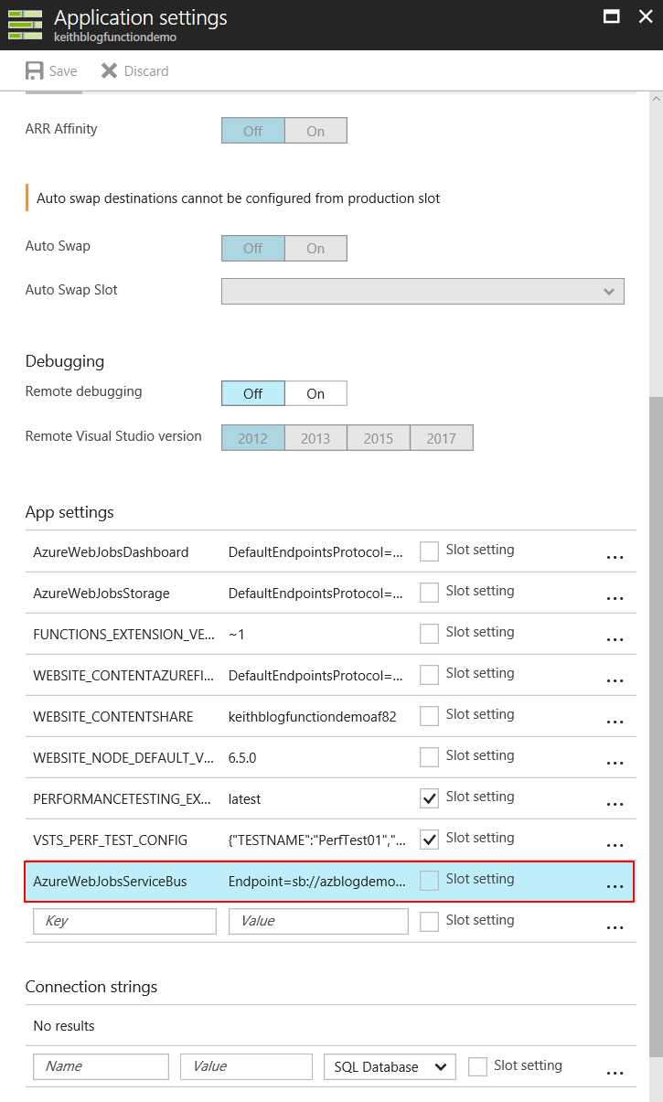Open the SQL Database connection type dropdown
The width and height of the screenshot is (663, 1102).
(x=389, y=1066)
